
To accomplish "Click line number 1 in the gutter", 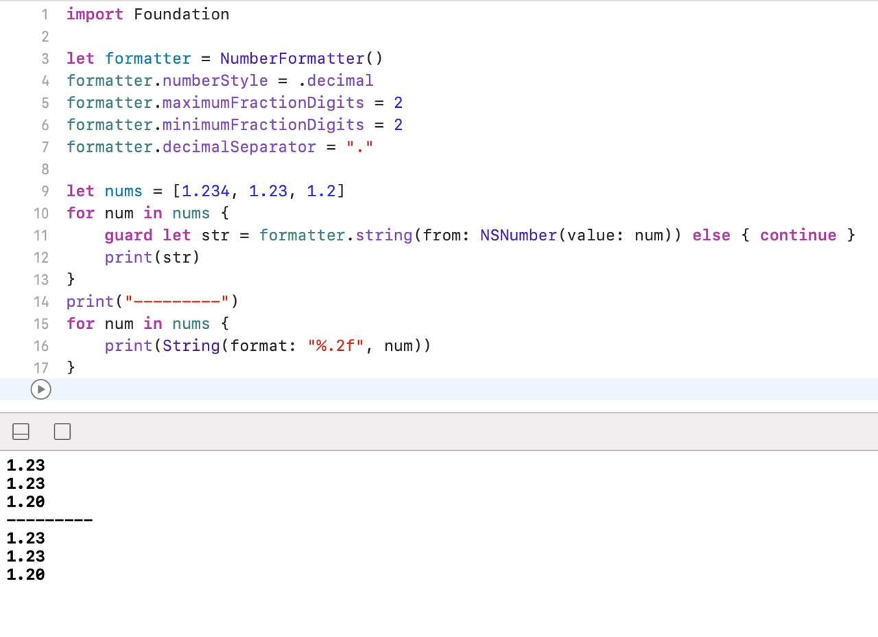I will [45, 14].
